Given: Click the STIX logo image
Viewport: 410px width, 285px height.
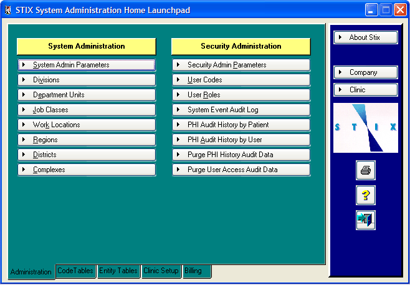Looking at the screenshot, I should click(x=366, y=128).
